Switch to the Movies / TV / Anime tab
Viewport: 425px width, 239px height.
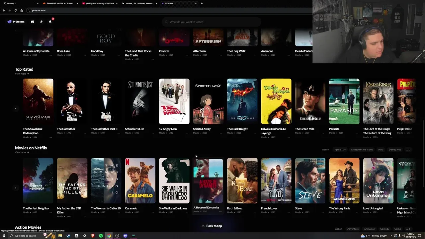point(139,3)
